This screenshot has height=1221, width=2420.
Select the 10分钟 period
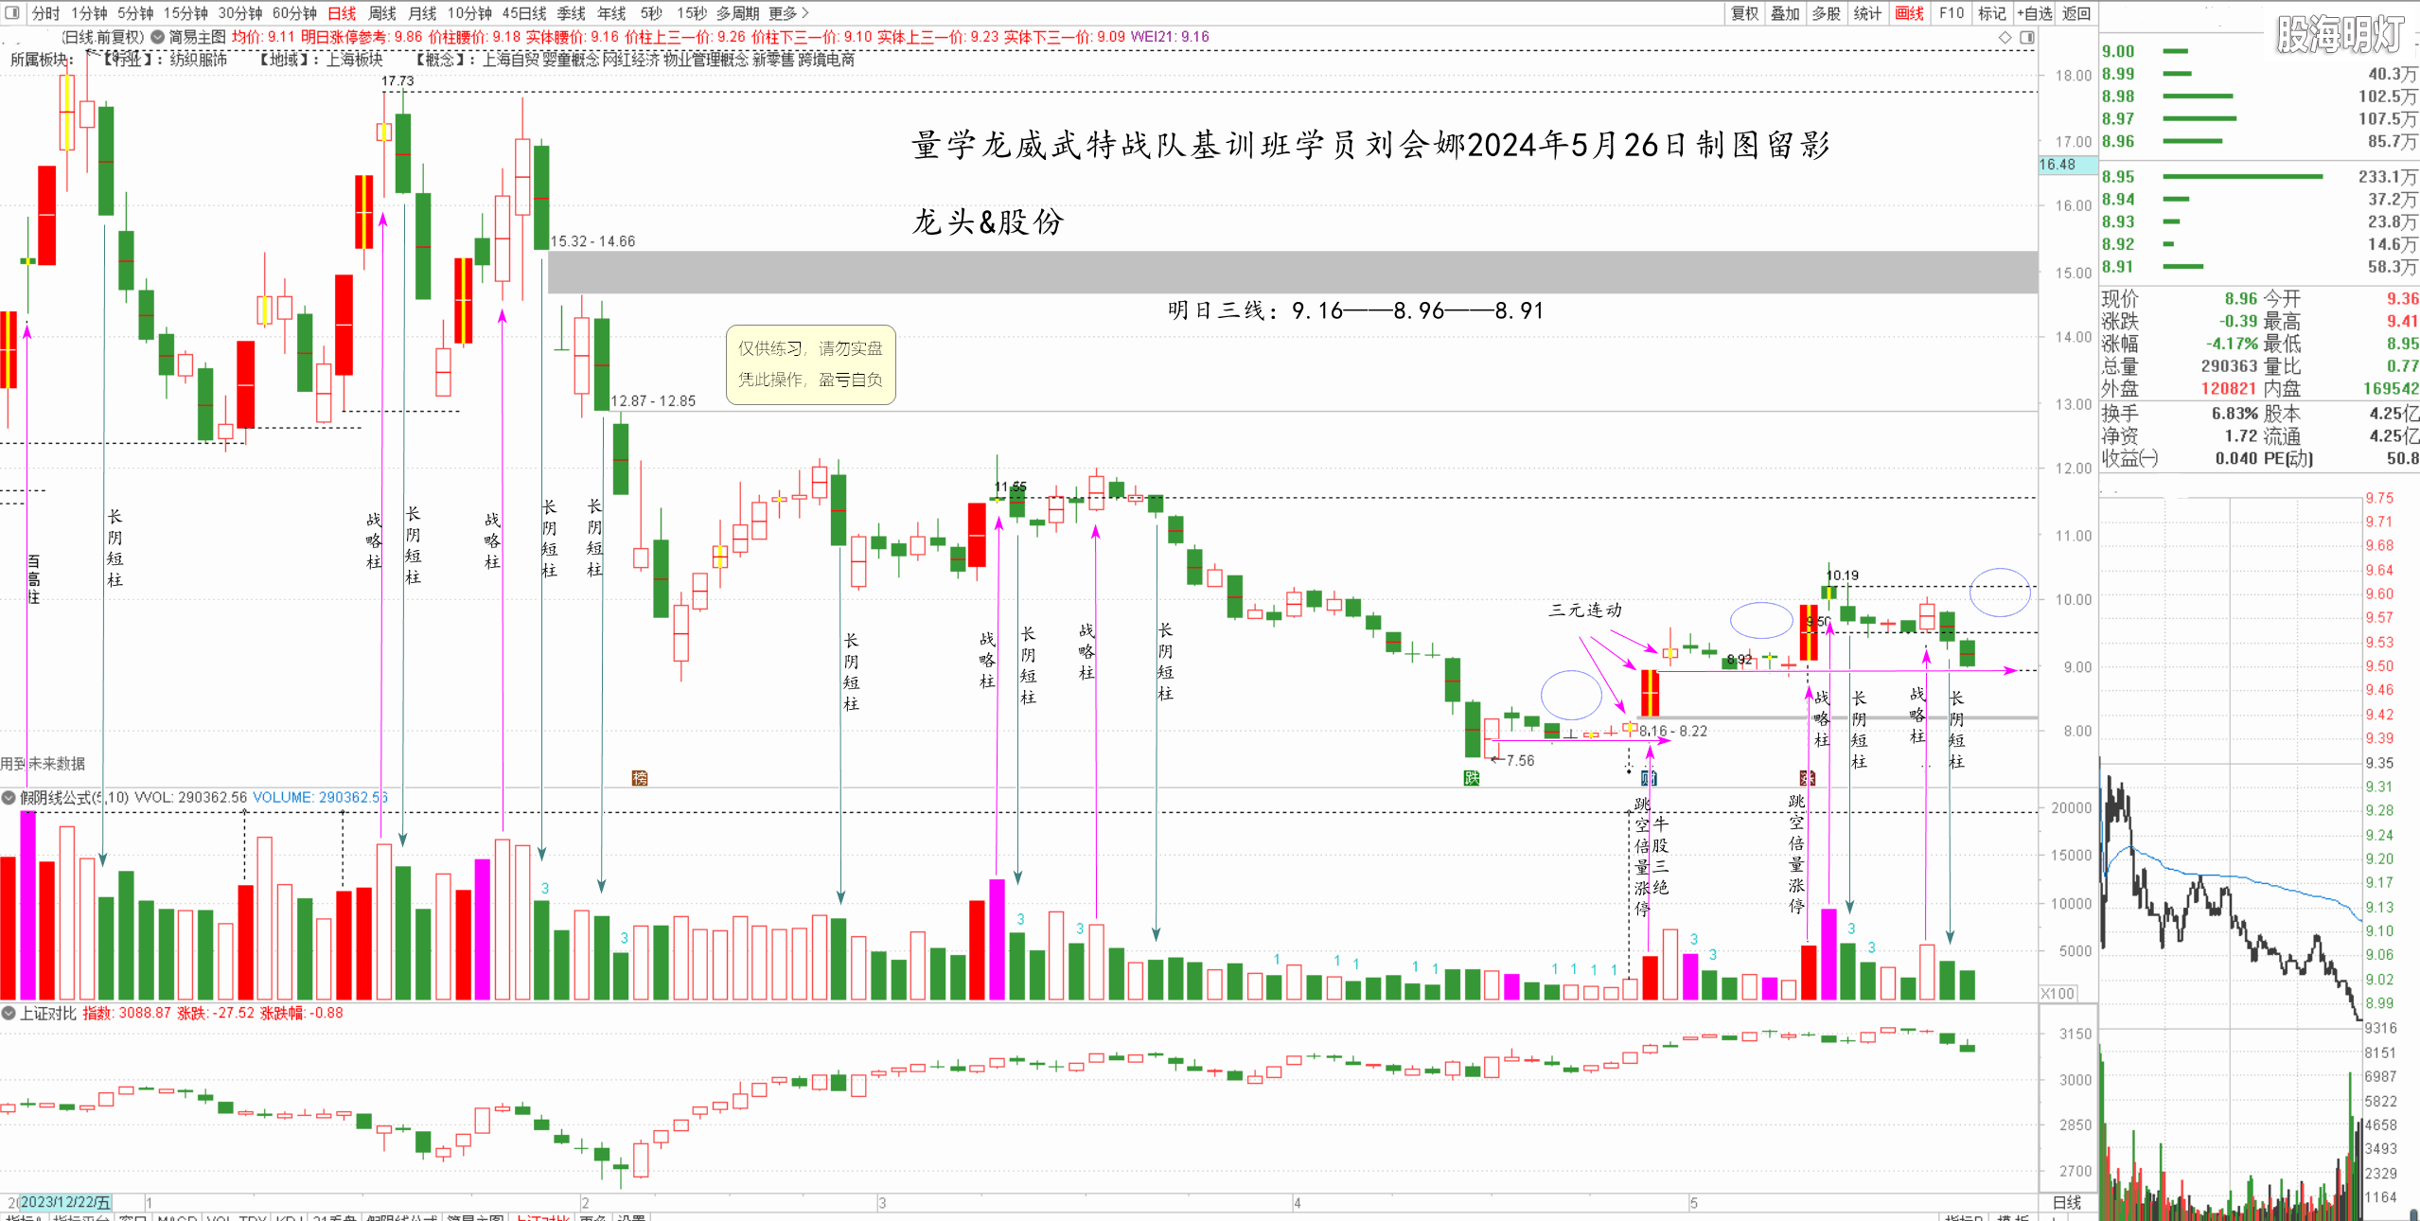469,12
